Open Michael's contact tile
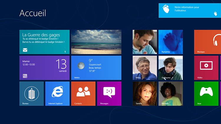221x124 pixels. [170, 93]
